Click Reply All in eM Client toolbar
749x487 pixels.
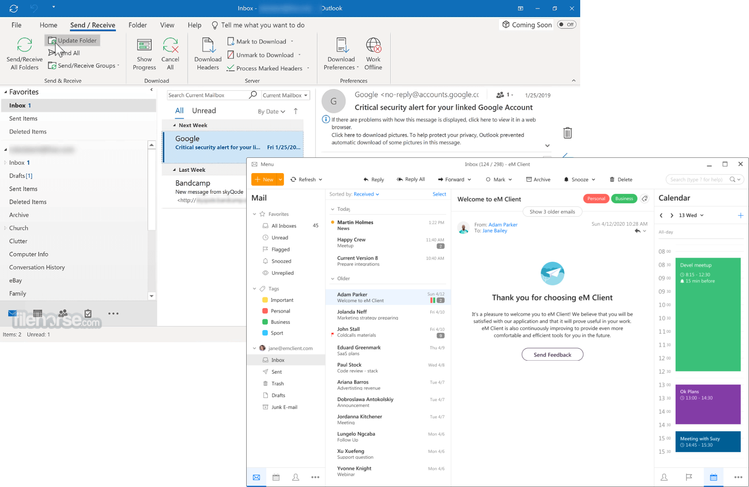[411, 179]
